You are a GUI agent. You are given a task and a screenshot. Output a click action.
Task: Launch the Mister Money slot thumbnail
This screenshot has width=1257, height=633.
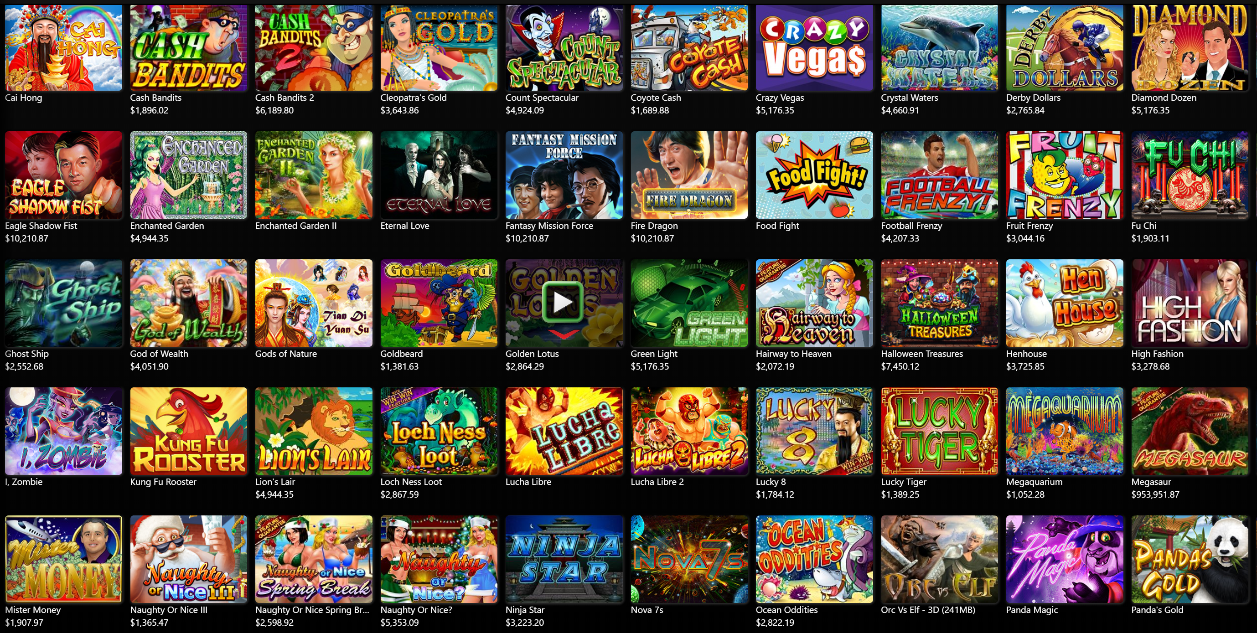click(x=63, y=559)
